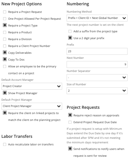Allow an employee to be primary contact

coord(5,66)
